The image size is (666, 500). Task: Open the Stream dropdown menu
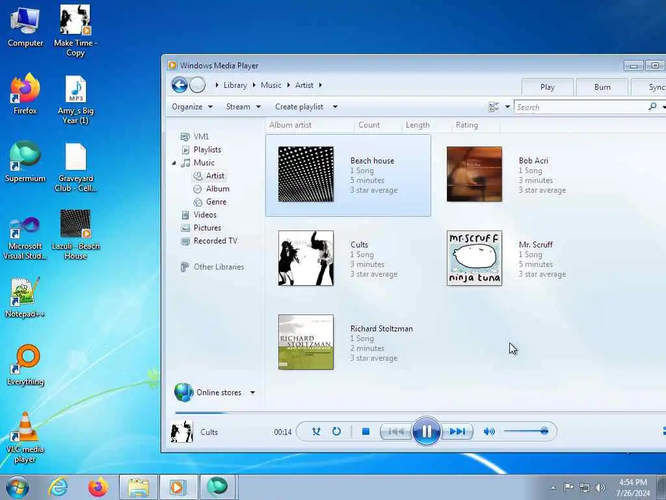243,107
